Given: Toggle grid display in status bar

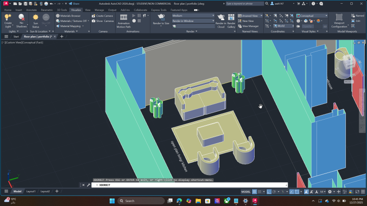Looking at the screenshot, I should click(x=255, y=192).
